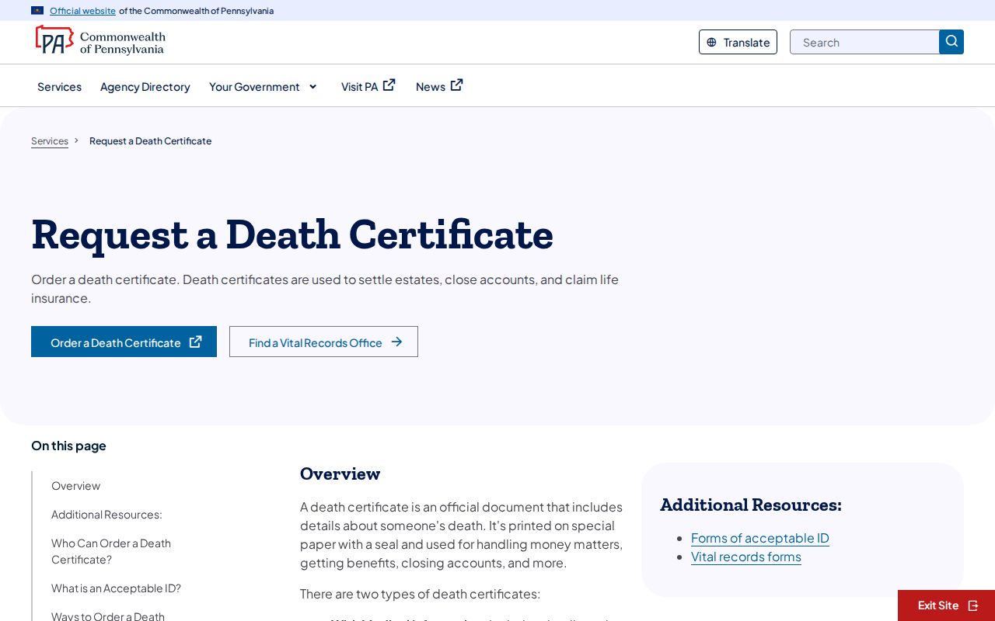Viewport: 995px width, 621px height.
Task: Jump to Additional Resources in page navigation
Action: click(x=106, y=515)
